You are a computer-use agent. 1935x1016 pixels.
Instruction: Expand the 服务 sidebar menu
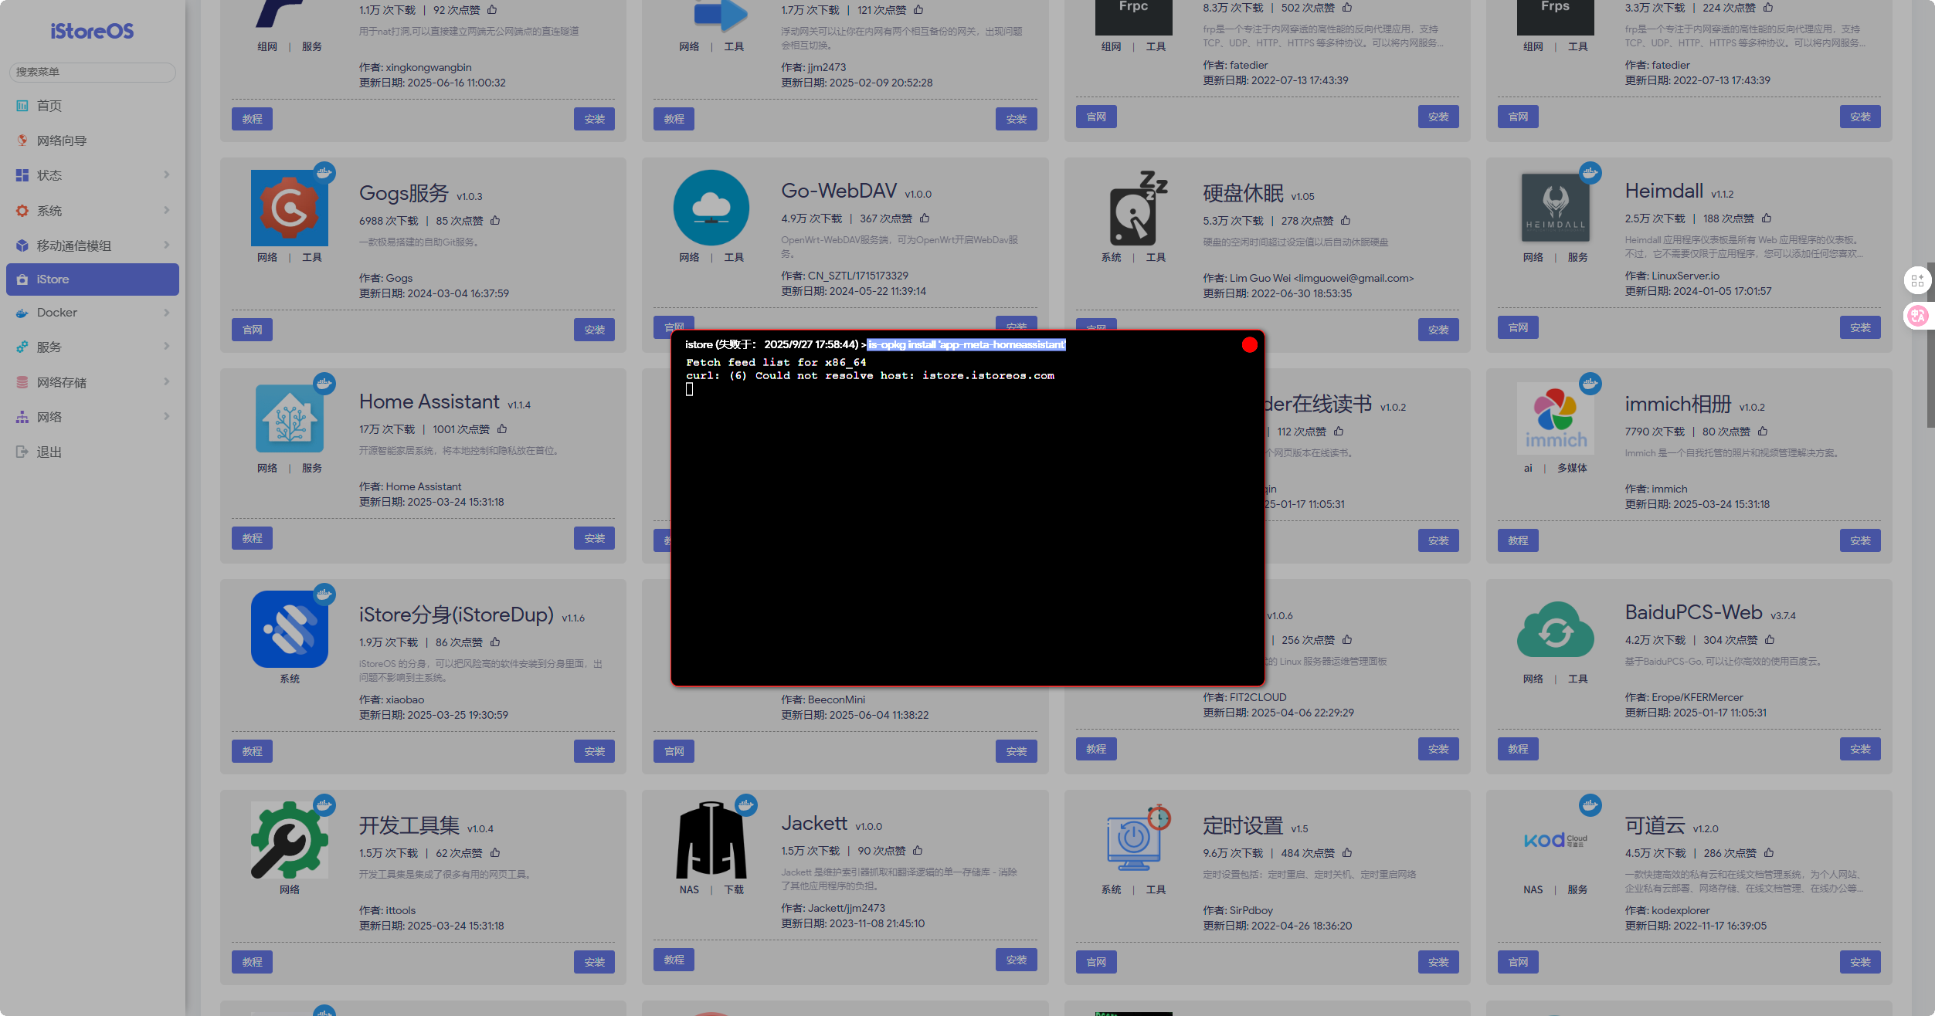pyautogui.click(x=93, y=347)
